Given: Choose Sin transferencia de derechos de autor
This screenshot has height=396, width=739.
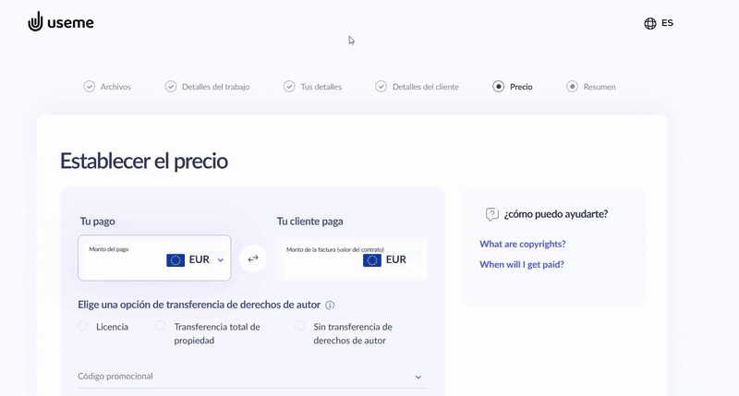Looking at the screenshot, I should 299,326.
